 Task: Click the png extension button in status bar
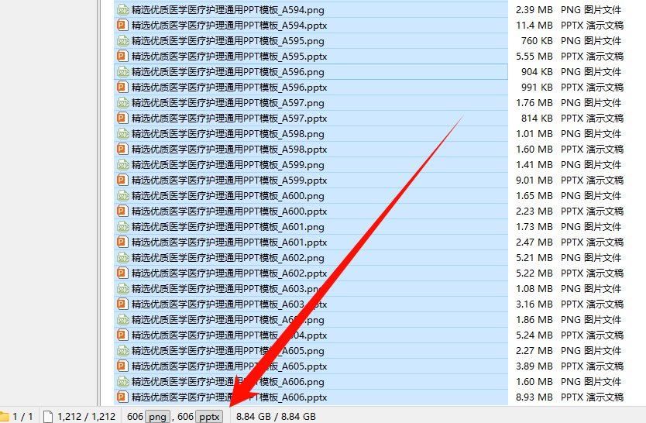157,417
